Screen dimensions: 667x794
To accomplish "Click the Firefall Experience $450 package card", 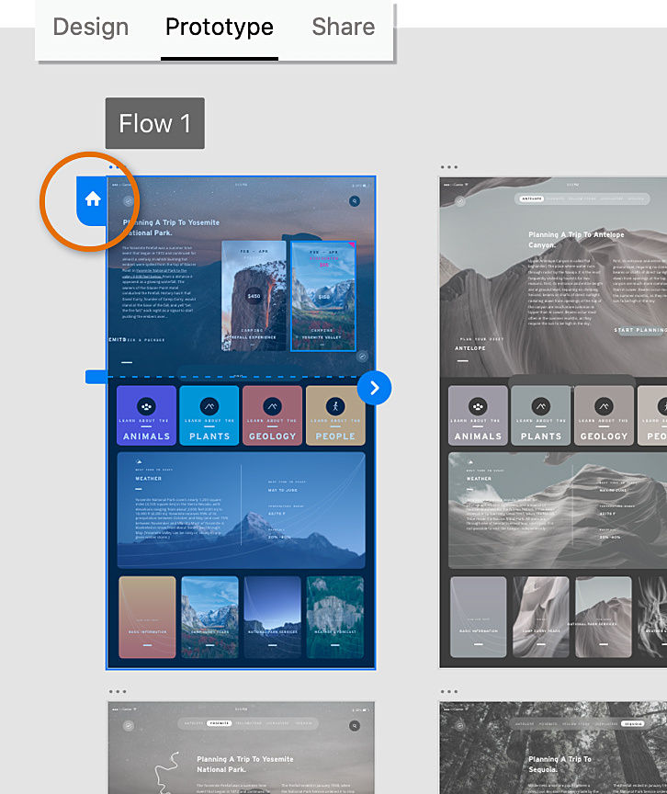I will (254, 295).
